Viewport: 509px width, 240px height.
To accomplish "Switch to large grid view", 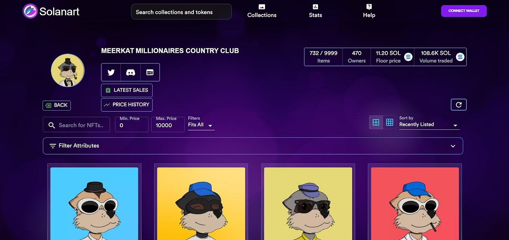I will (x=376, y=123).
